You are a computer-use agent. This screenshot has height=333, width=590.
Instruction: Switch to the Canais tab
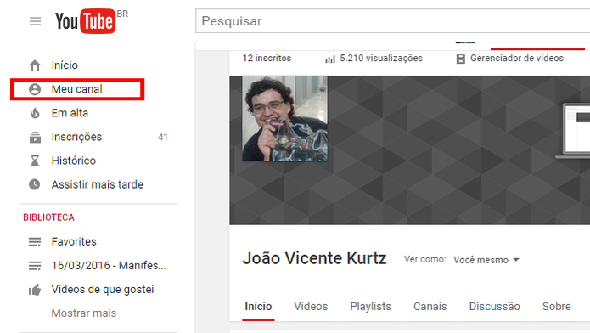430,307
